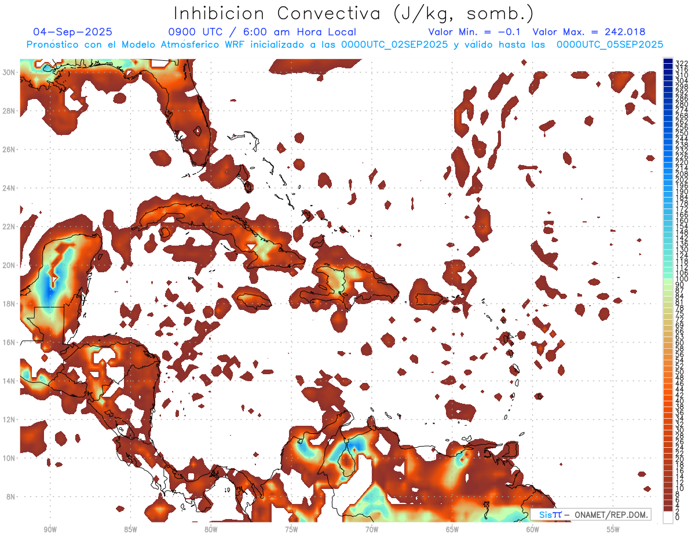Click the 14N latitude label
Viewport: 695px width, 537px height.
10,381
